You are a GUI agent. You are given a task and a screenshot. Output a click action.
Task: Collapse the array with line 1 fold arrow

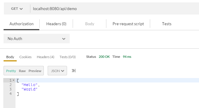tap(14, 80)
